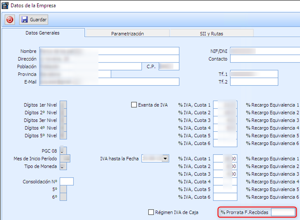Click the Tipo de Moneda field

pyautogui.click(x=63, y=166)
